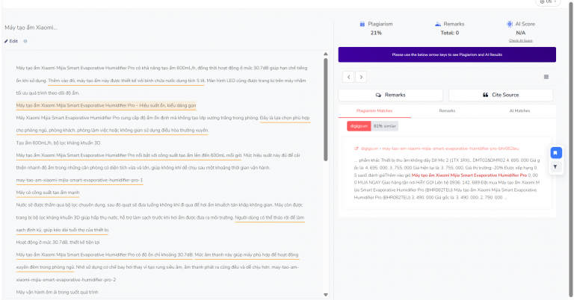Click the Edit pencil button
The image size is (574, 300).
(11, 41)
